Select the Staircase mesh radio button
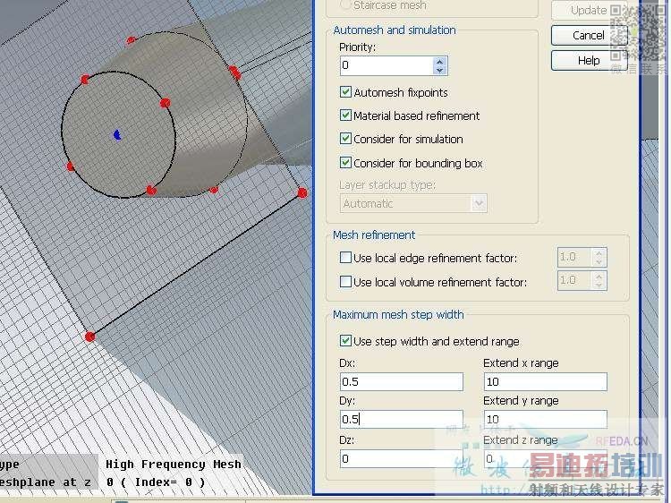 pyautogui.click(x=345, y=4)
